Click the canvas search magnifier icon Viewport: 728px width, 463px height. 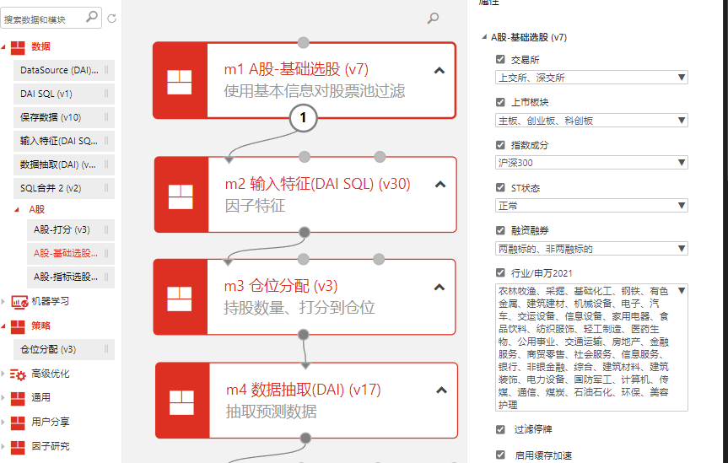[433, 18]
